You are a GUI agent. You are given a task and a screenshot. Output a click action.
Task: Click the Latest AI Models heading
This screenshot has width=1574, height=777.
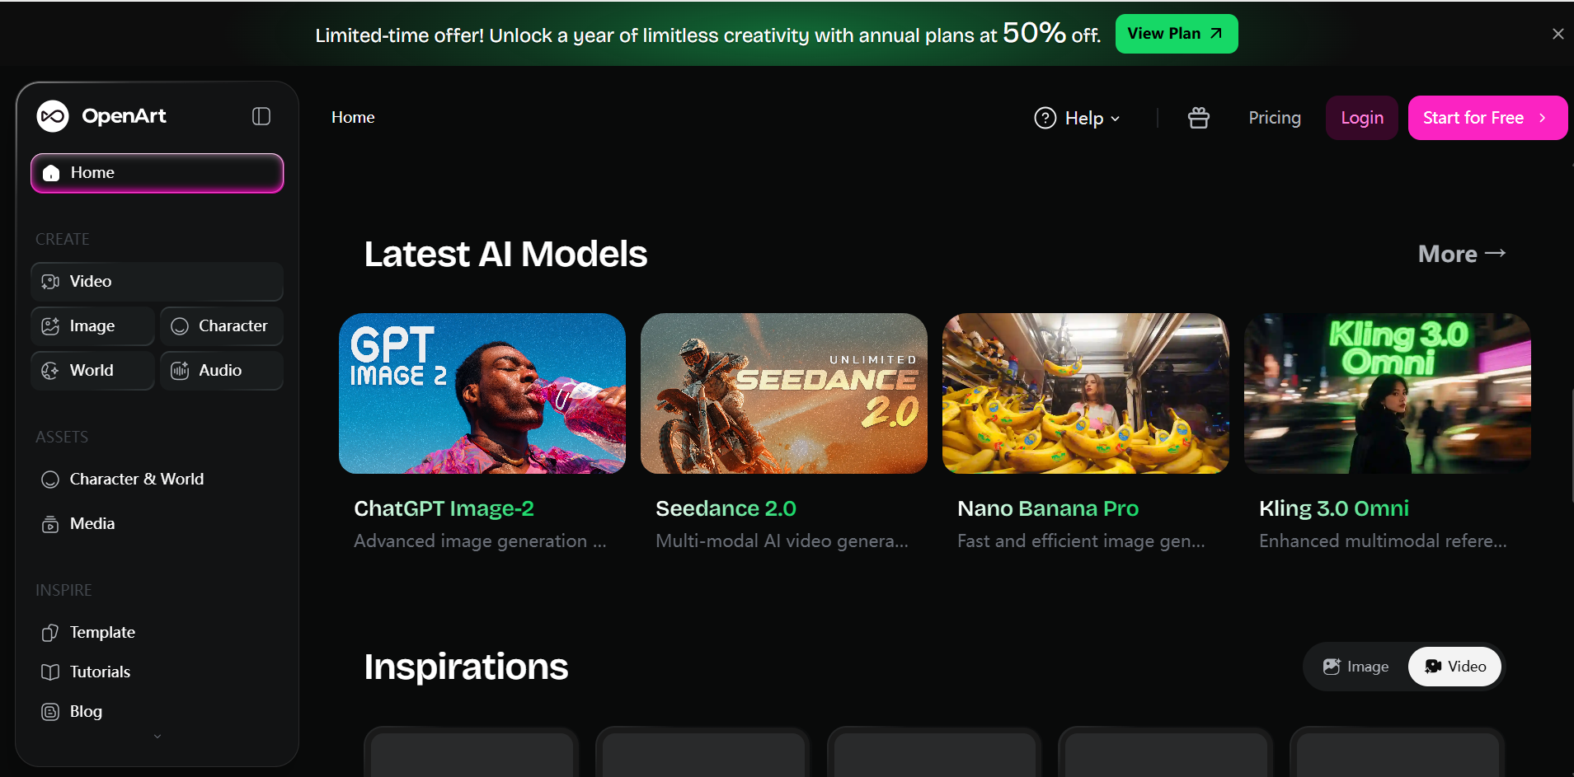[505, 254]
